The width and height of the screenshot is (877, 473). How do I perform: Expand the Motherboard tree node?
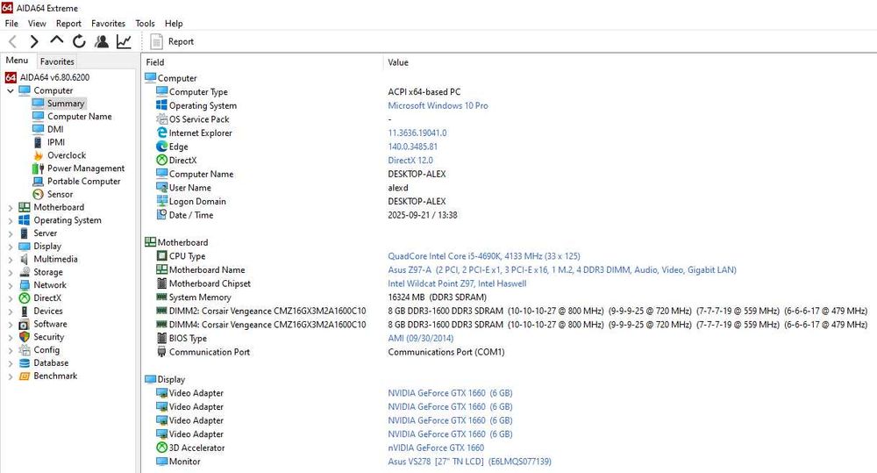tap(10, 208)
